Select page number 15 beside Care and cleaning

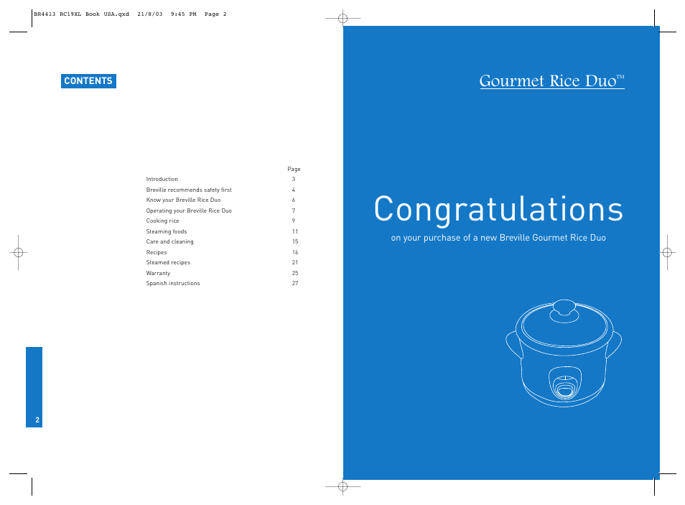(295, 242)
